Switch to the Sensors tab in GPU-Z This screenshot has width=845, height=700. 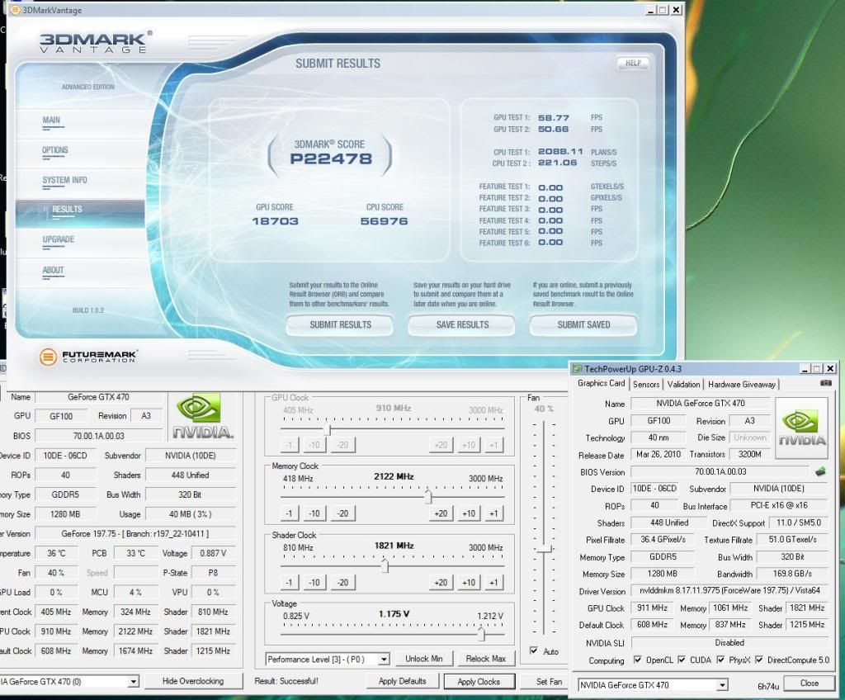pos(645,384)
